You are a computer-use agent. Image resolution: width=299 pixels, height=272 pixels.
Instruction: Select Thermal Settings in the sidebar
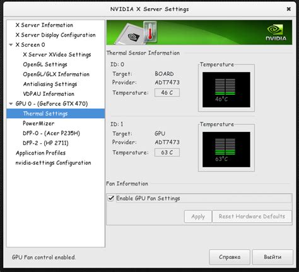pos(56,114)
